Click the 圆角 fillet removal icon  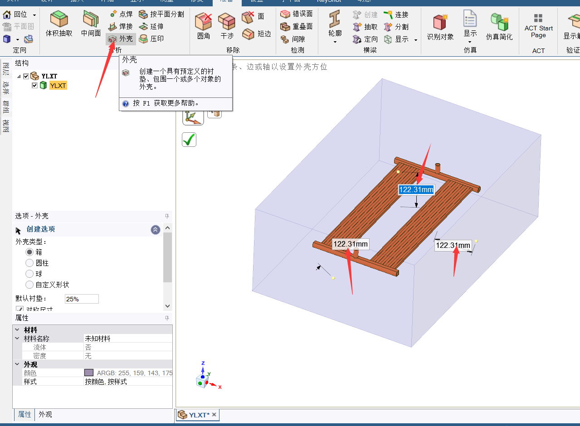tap(204, 25)
